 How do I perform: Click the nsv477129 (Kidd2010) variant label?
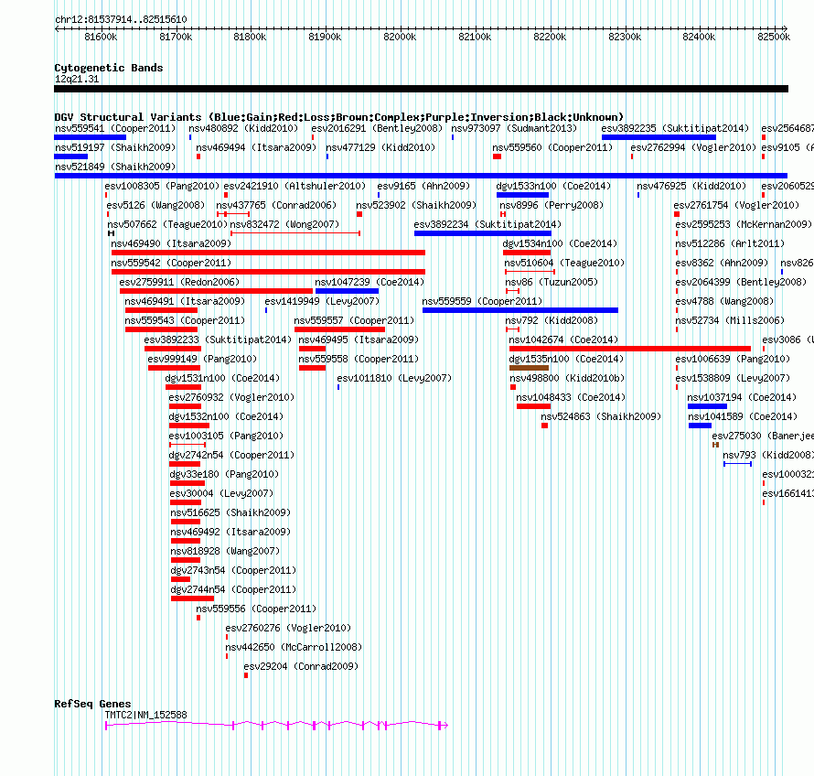pos(380,147)
